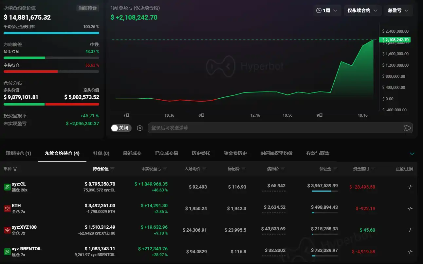Switch to 已完成交易 tab
The width and height of the screenshot is (423, 264).
[x=167, y=153]
